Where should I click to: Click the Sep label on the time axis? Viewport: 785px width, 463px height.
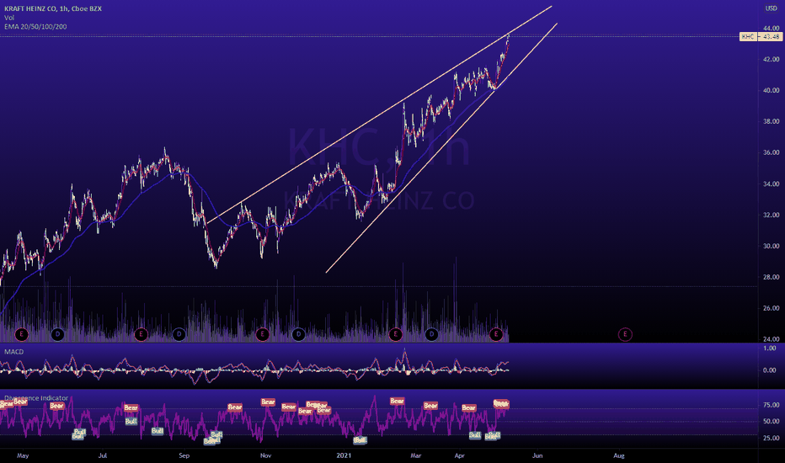(x=184, y=455)
